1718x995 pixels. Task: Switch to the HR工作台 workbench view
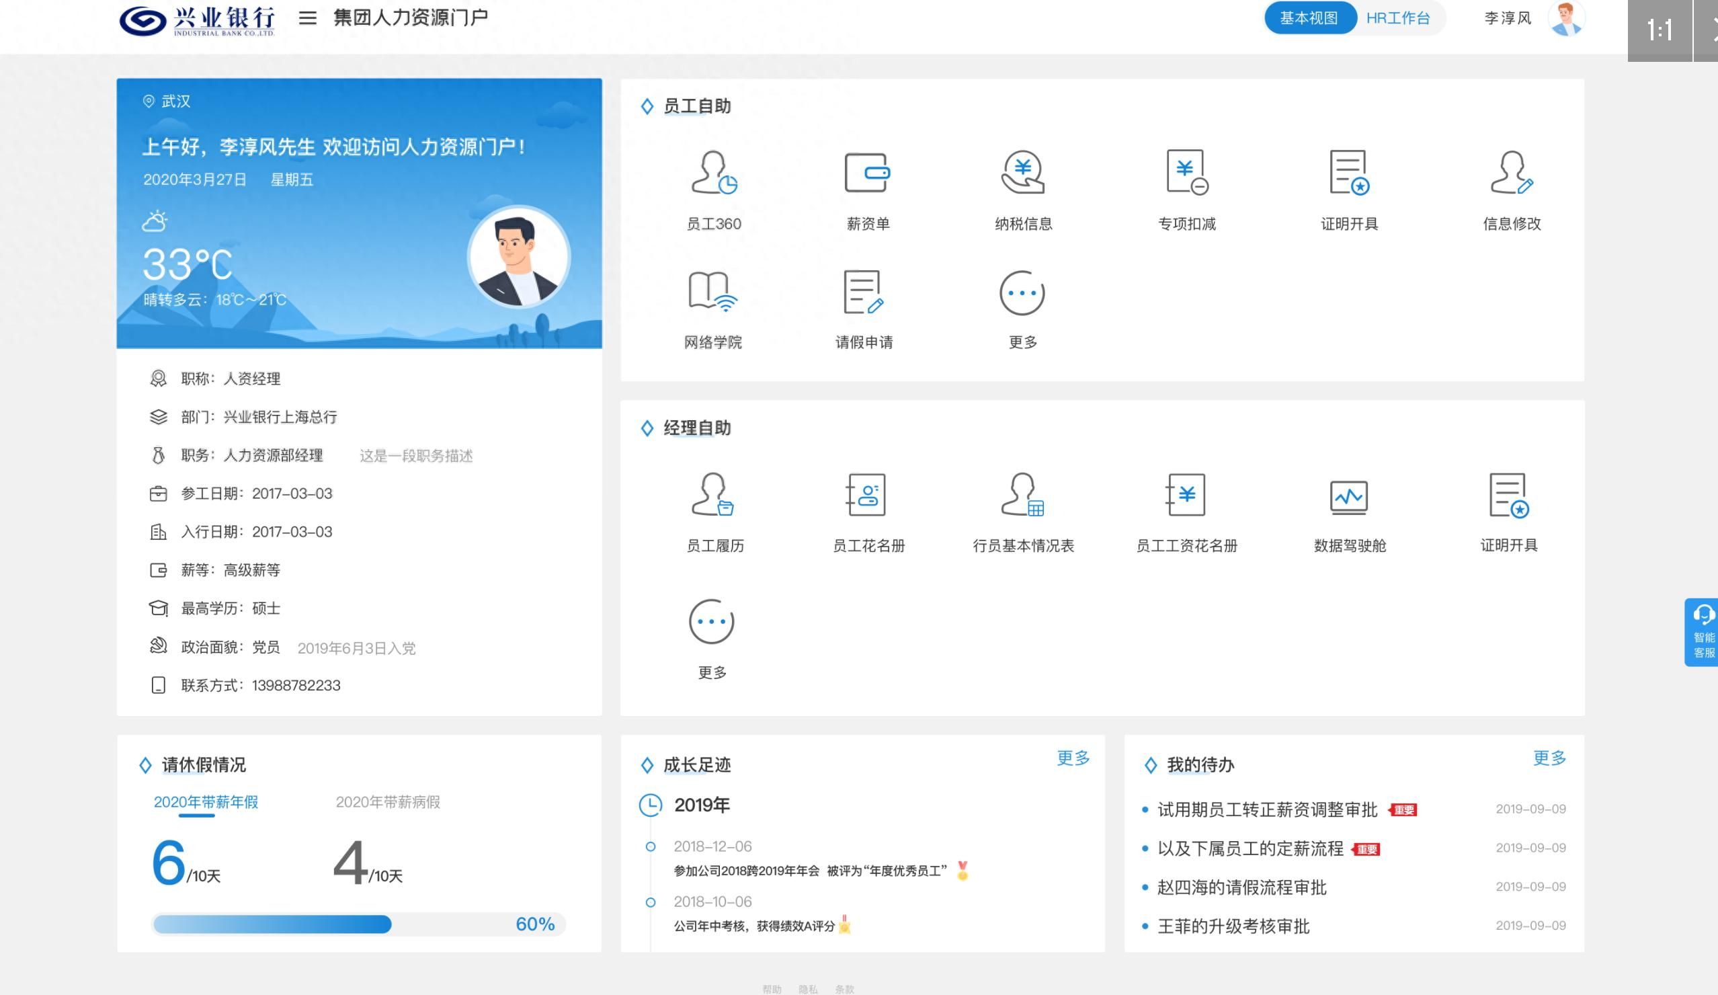(1397, 18)
